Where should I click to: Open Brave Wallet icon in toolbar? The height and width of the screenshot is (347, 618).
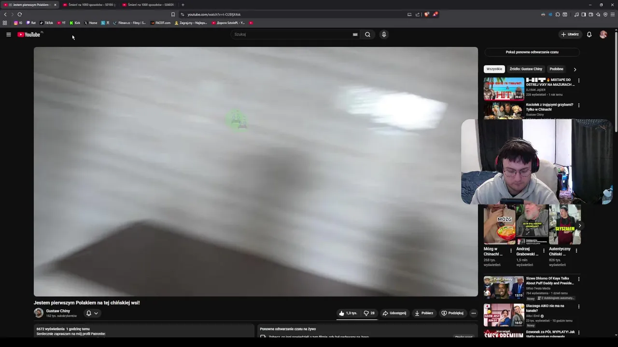tap(591, 14)
